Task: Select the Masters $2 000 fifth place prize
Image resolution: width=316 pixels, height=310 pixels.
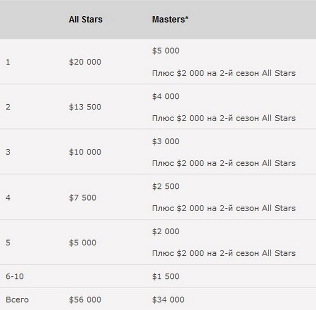Action: coord(166,232)
